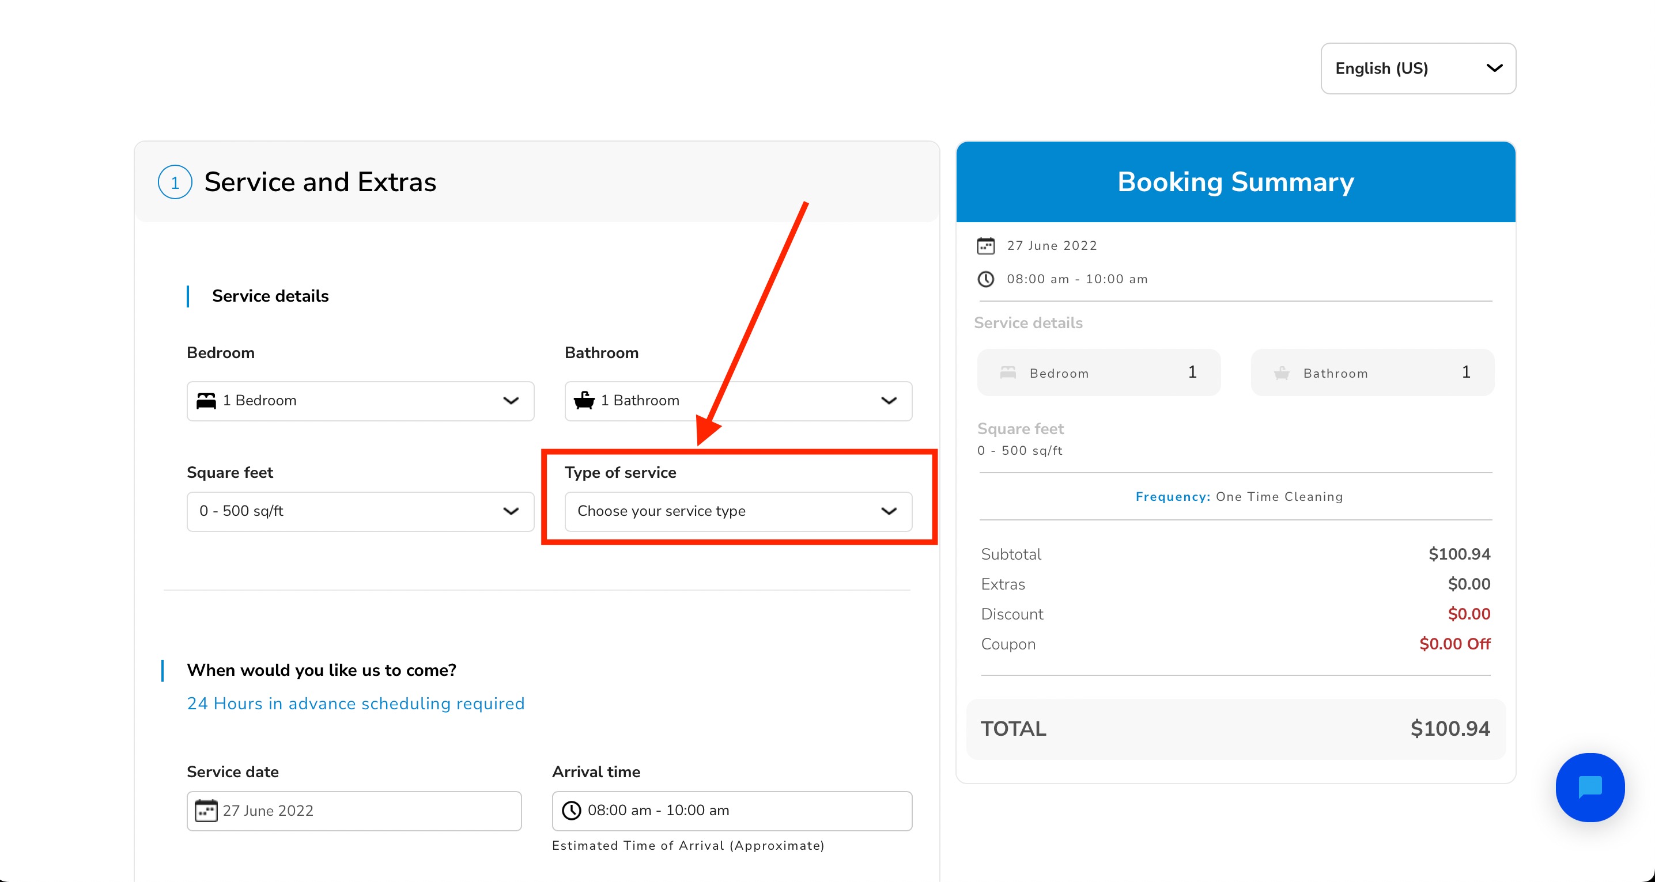The width and height of the screenshot is (1655, 882).
Task: Open Choose your service type dropdown
Action: 738,512
